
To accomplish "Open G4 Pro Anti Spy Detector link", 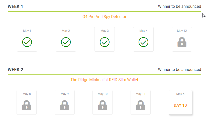I will 104,17.
